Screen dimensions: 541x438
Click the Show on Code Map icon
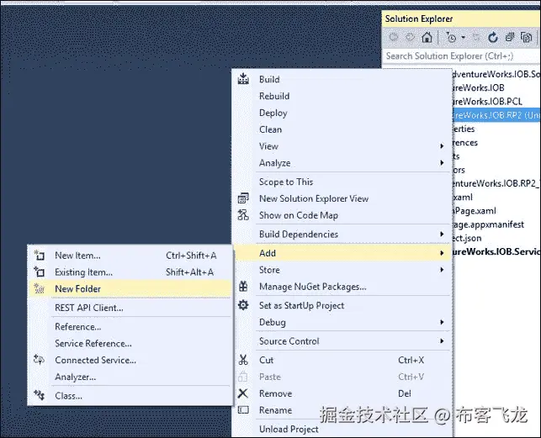(243, 215)
